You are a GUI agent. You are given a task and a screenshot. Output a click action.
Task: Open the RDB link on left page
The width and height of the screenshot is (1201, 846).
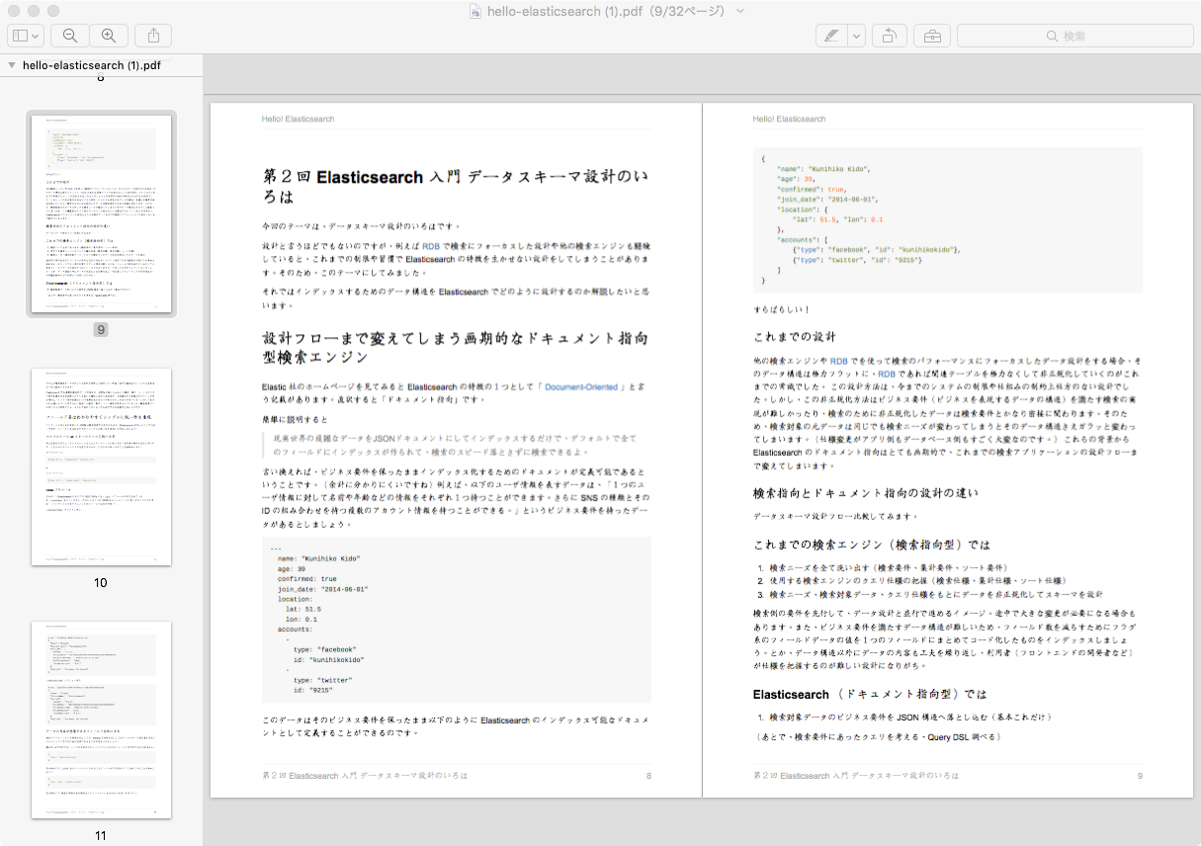click(431, 245)
